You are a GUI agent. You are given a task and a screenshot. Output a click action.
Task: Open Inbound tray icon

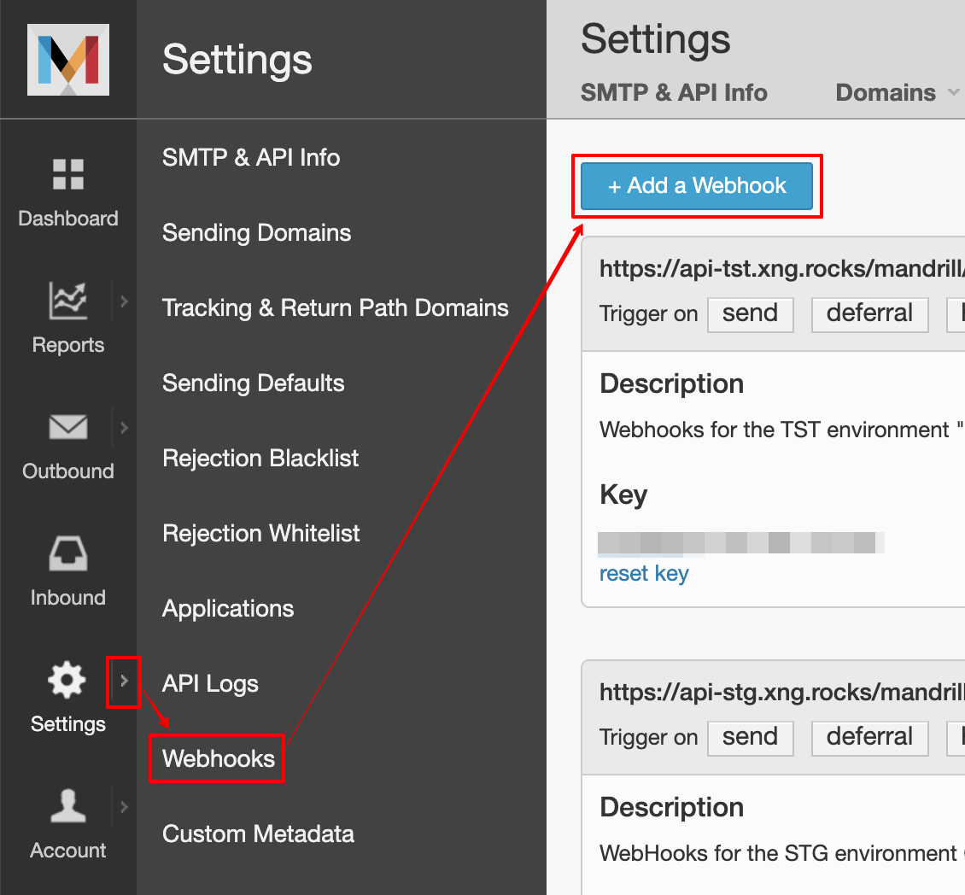point(68,553)
